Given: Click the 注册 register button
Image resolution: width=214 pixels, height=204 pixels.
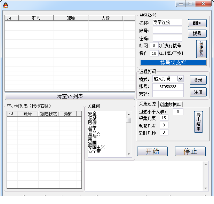Looking at the screenshot, I should pyautogui.click(x=198, y=92).
